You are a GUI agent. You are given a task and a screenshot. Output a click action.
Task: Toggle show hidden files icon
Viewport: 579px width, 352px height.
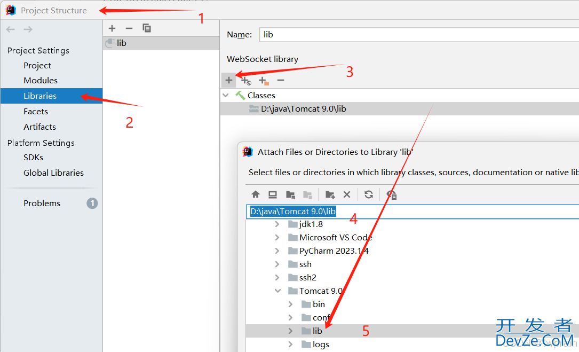point(391,195)
